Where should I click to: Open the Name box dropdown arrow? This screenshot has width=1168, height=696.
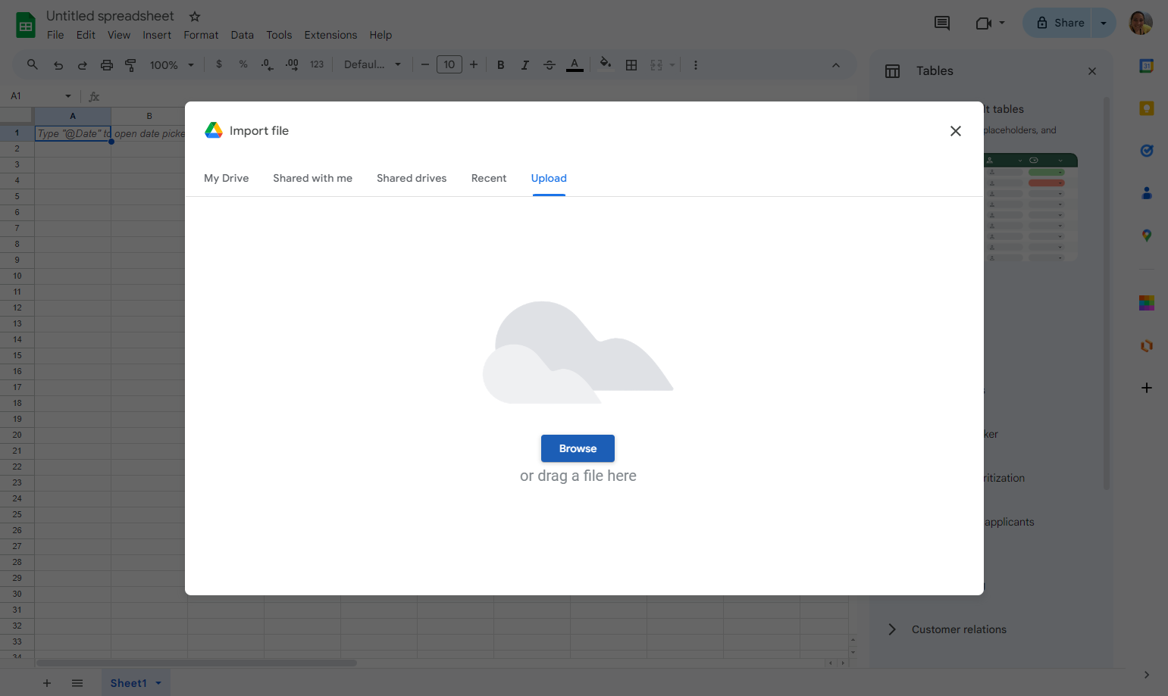coord(68,96)
